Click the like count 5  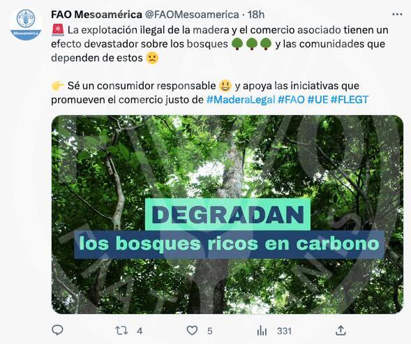210,331
